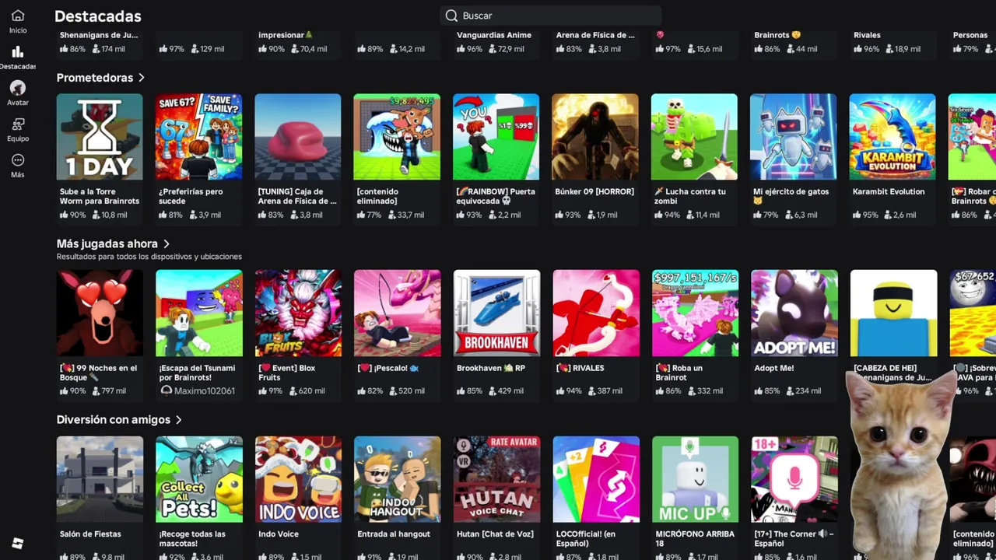Open Diversión con amigos heading
Screen dimensions: 996x560
tap(114, 420)
